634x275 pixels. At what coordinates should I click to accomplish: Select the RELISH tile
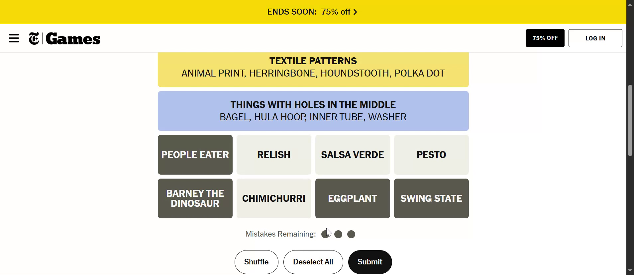(274, 155)
